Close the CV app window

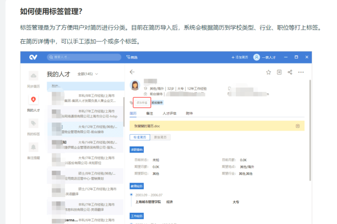[307, 57]
